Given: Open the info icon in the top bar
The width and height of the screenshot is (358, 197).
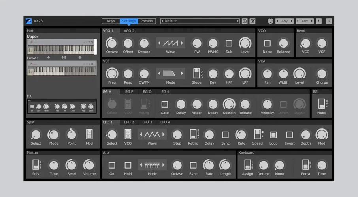Looking at the screenshot, I should tap(329, 21).
